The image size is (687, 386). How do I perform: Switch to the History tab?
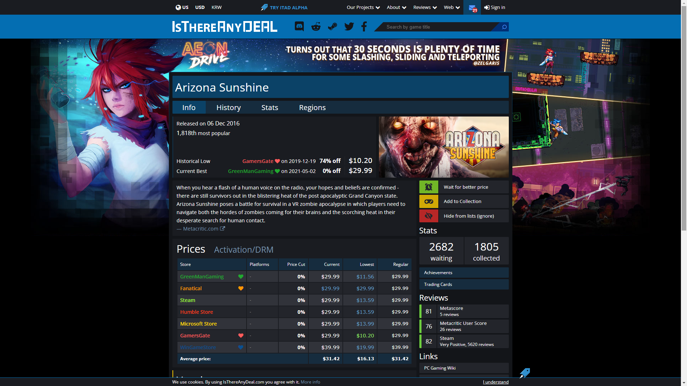[x=228, y=108]
